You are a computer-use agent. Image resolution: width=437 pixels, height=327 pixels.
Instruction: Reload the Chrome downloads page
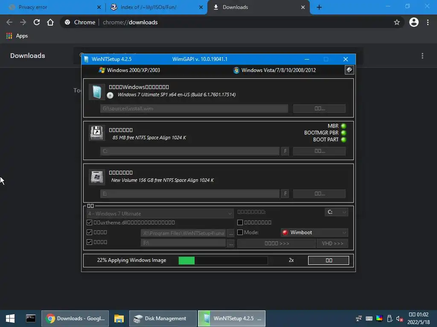click(x=37, y=22)
